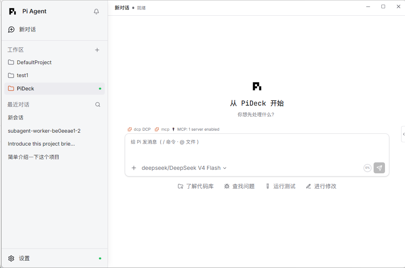
Task: Open the deepseek/DeepSeek V4 Flash model dropdown
Action: point(184,168)
